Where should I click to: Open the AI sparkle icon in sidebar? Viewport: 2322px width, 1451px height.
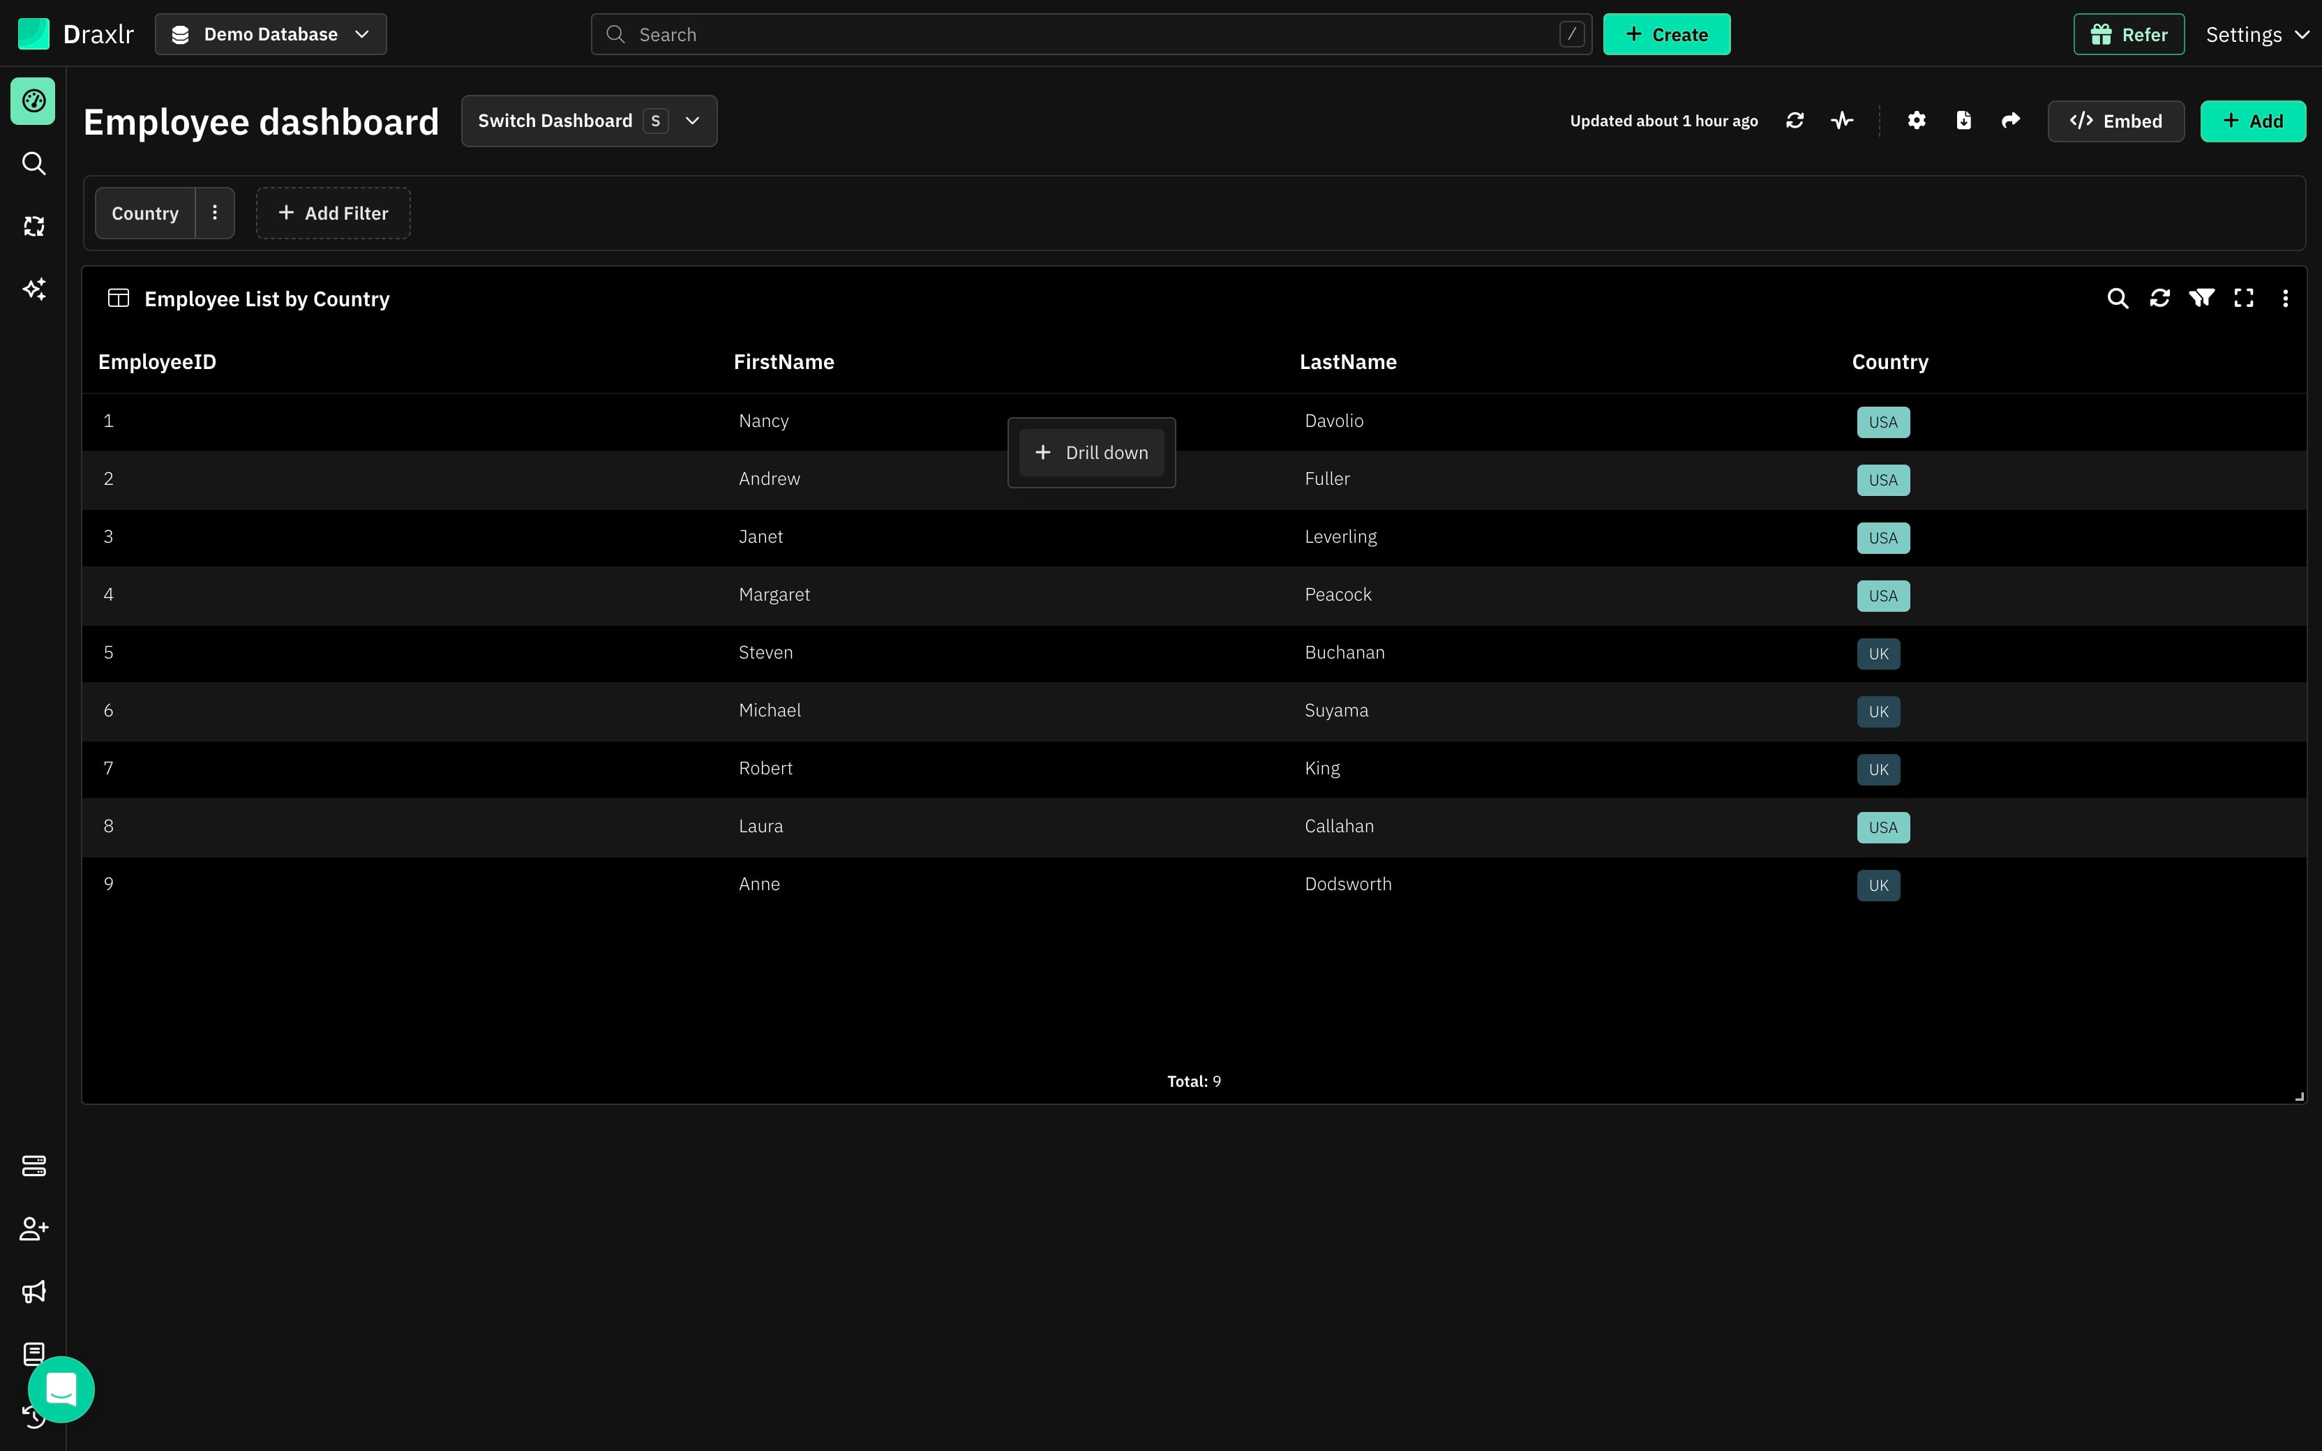coord(33,289)
